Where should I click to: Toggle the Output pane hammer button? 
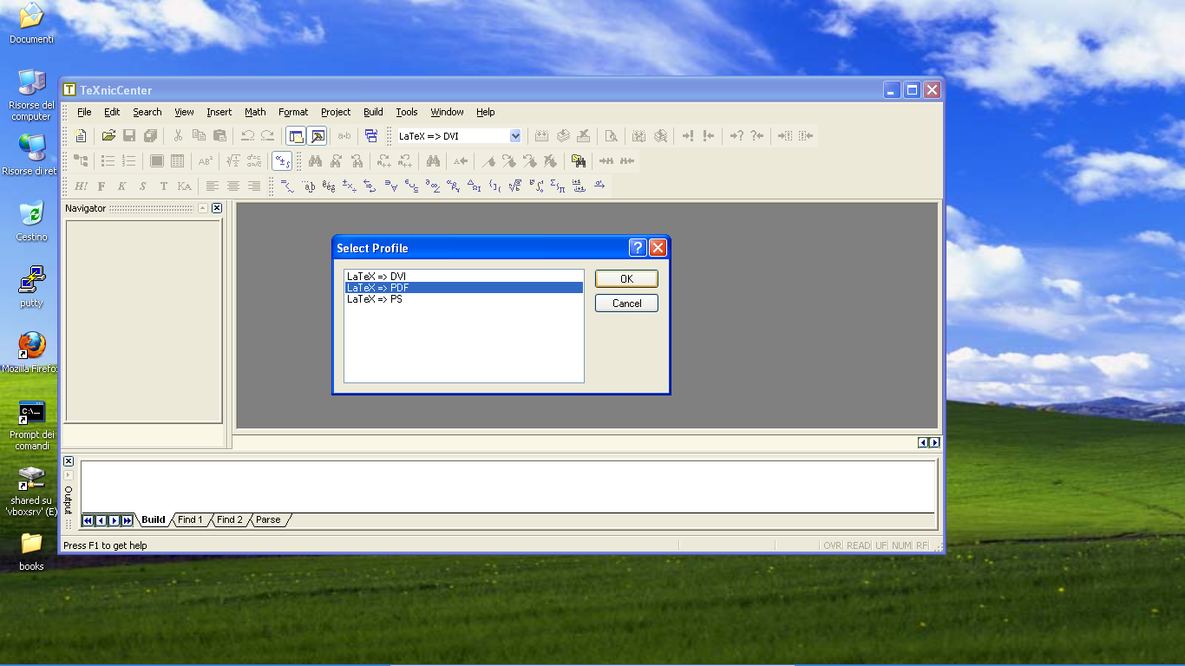click(x=317, y=136)
